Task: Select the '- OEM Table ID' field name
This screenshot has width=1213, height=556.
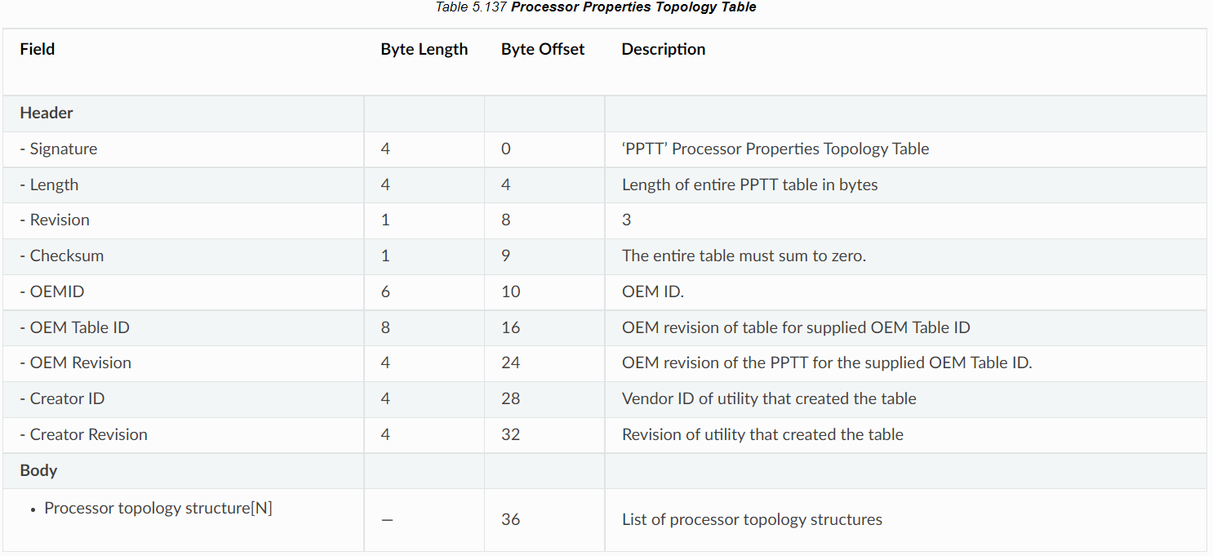Action: pos(75,327)
